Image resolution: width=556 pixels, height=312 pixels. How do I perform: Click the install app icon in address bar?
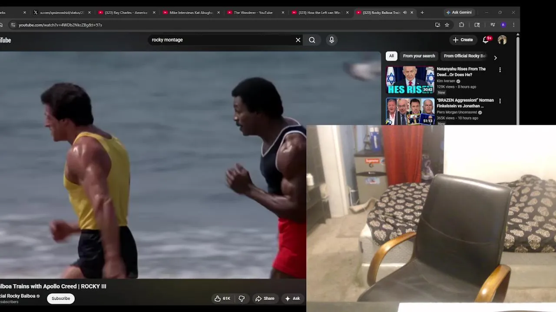tap(437, 25)
